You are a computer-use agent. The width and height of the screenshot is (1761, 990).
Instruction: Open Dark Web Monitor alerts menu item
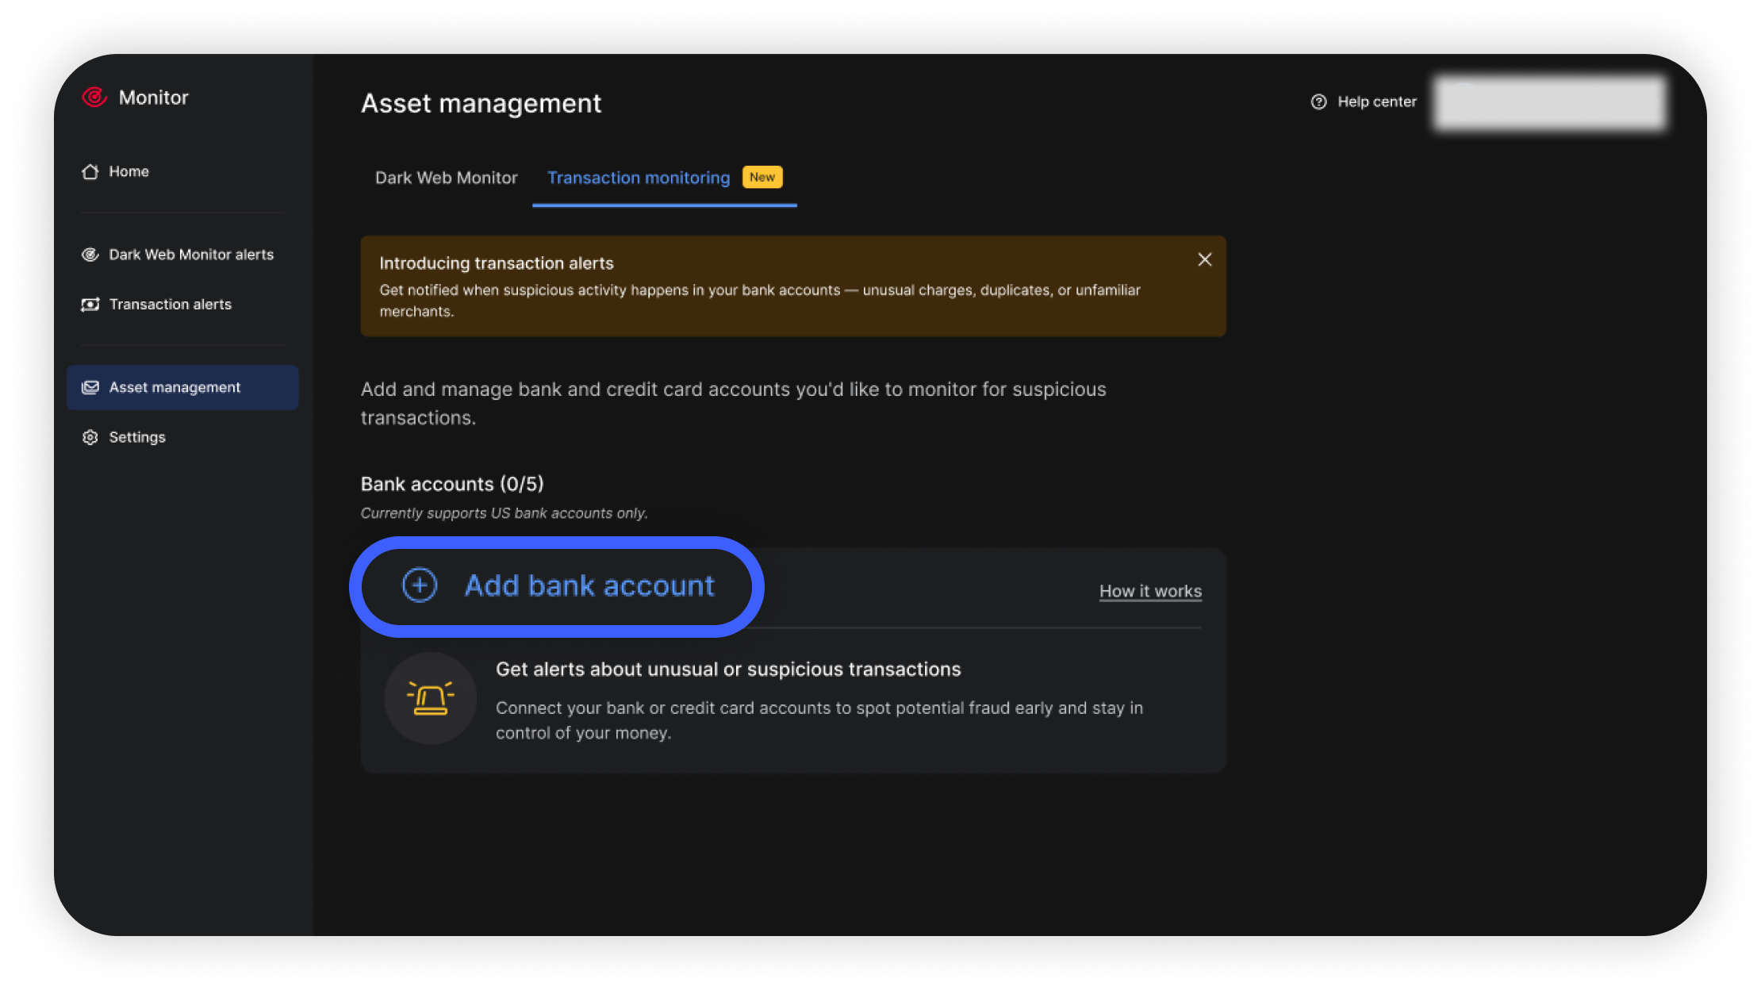pyautogui.click(x=191, y=255)
